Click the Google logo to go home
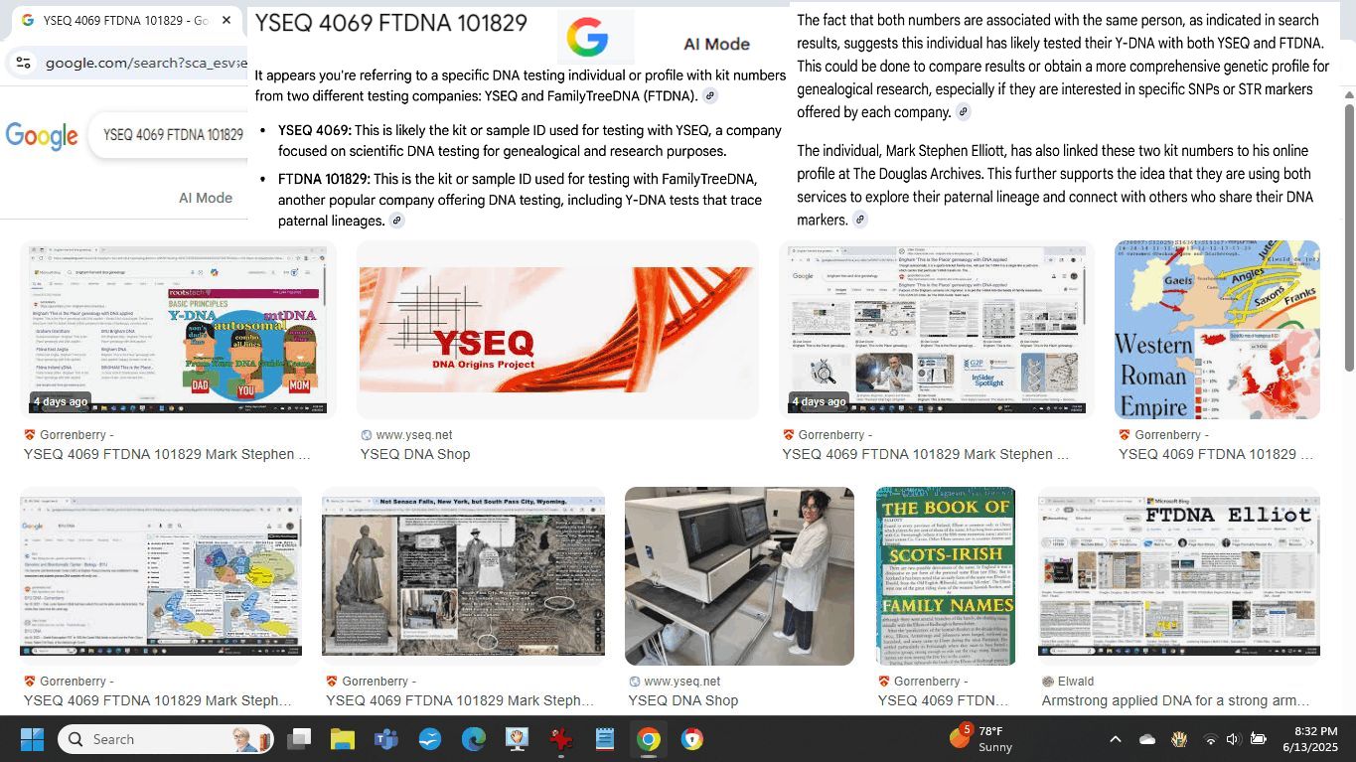1356x762 pixels. pyautogui.click(x=42, y=136)
